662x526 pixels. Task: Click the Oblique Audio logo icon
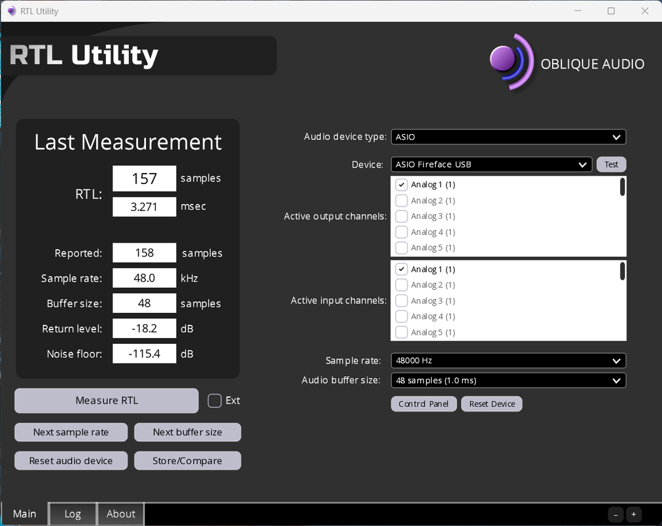click(x=511, y=62)
